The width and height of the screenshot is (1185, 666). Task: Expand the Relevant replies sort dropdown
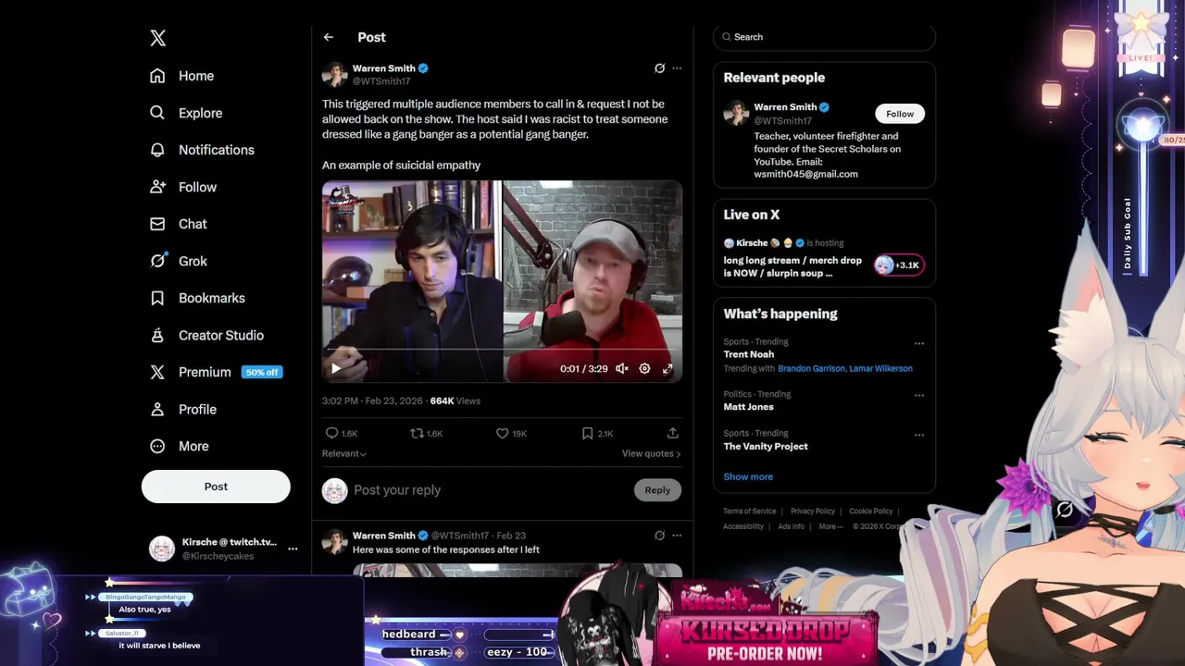(344, 453)
